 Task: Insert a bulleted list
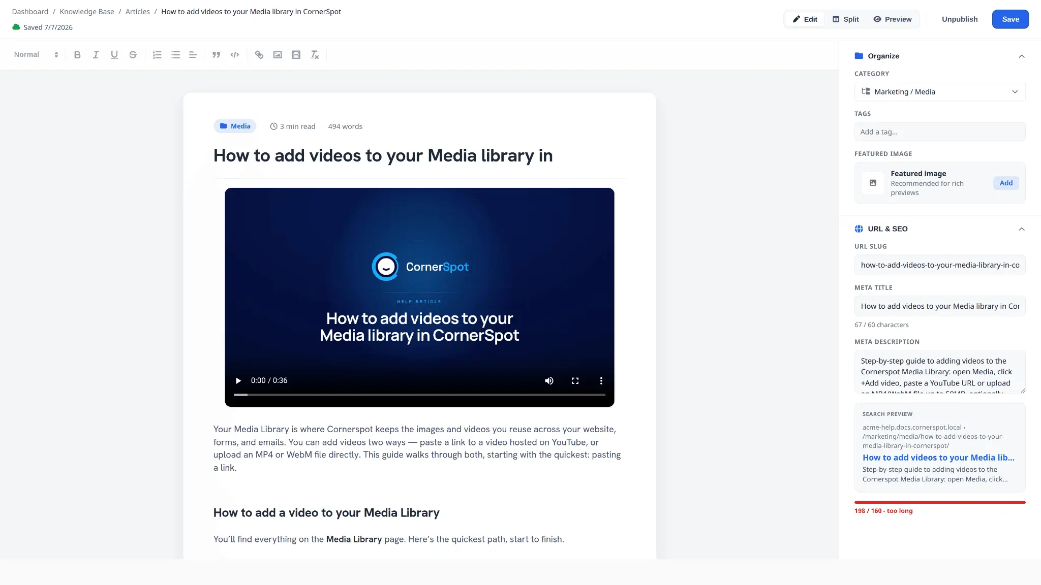click(175, 55)
